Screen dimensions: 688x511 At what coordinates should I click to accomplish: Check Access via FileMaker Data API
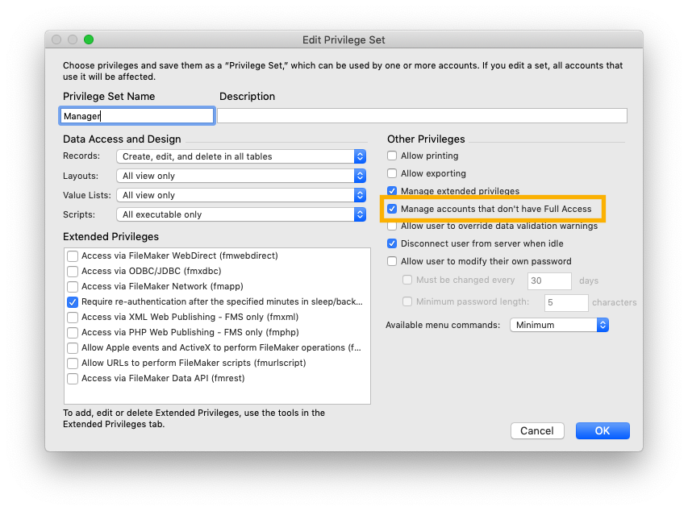(x=73, y=378)
